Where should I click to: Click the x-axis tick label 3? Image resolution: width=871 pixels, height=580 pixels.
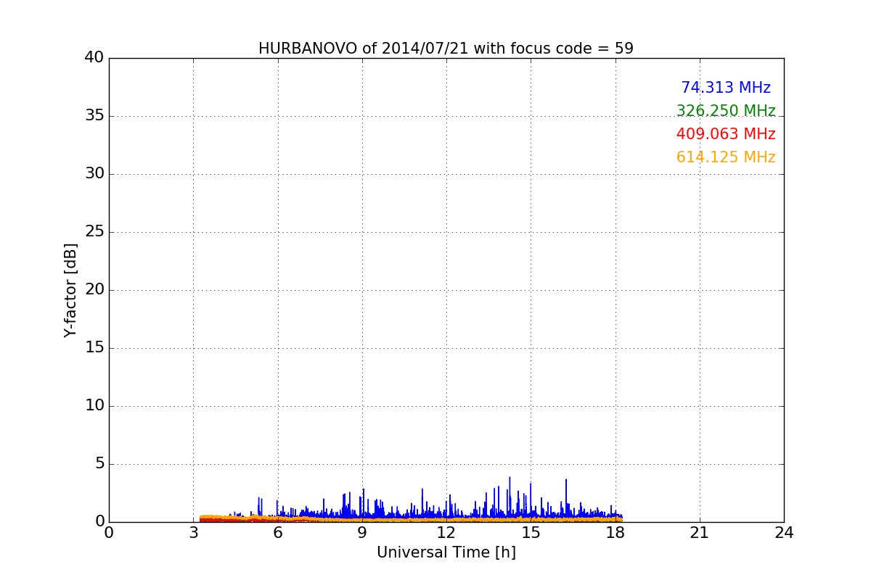coord(193,533)
